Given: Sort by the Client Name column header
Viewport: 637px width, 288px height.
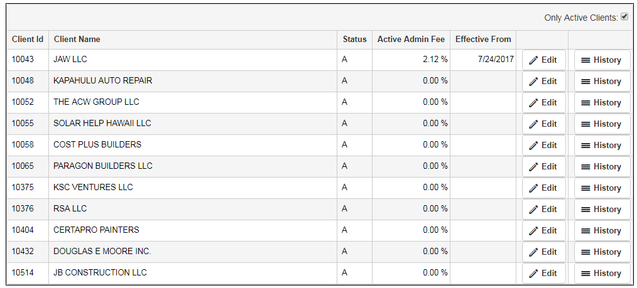Looking at the screenshot, I should click(77, 40).
